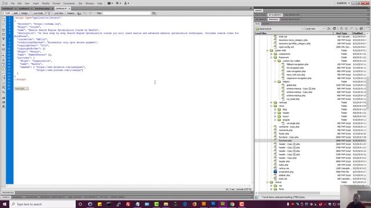
Task: Open the File menu
Action: click(x=13, y=3)
